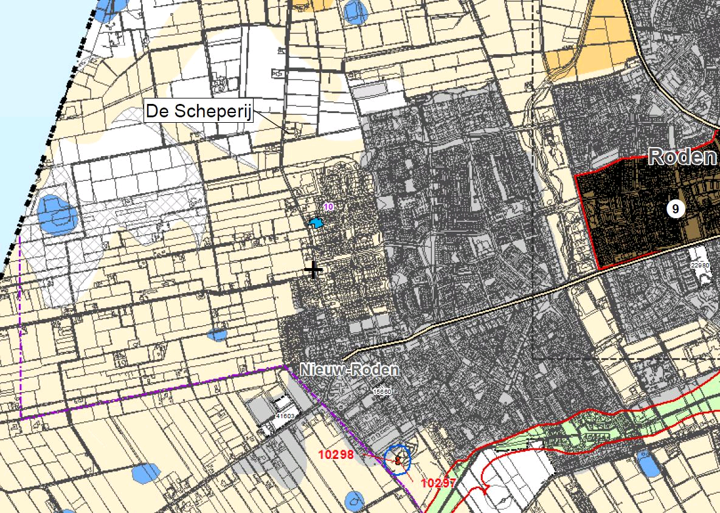Click the De Scheperij label box

click(x=198, y=112)
